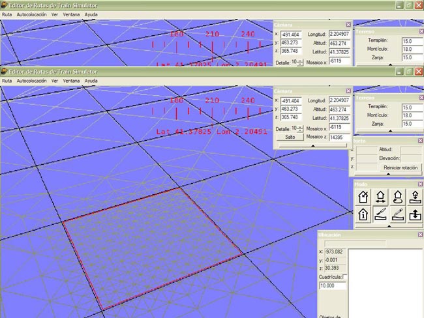Click the grid size field showing 10.000

(332, 285)
